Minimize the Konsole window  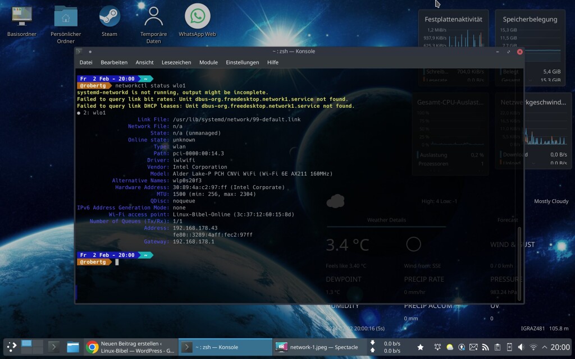[x=498, y=52]
